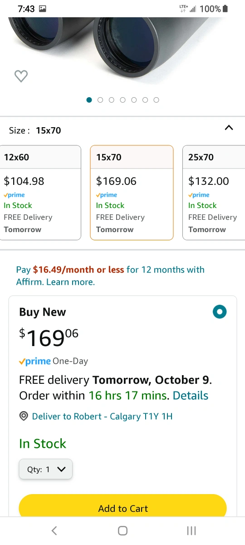Open the delivery Details link

pyautogui.click(x=191, y=396)
